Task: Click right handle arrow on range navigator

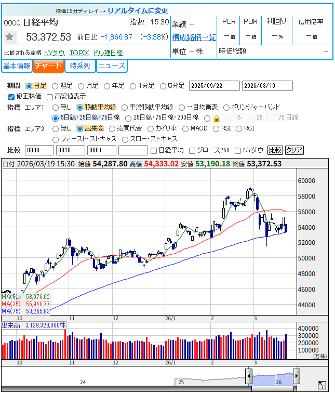Action: click(297, 376)
